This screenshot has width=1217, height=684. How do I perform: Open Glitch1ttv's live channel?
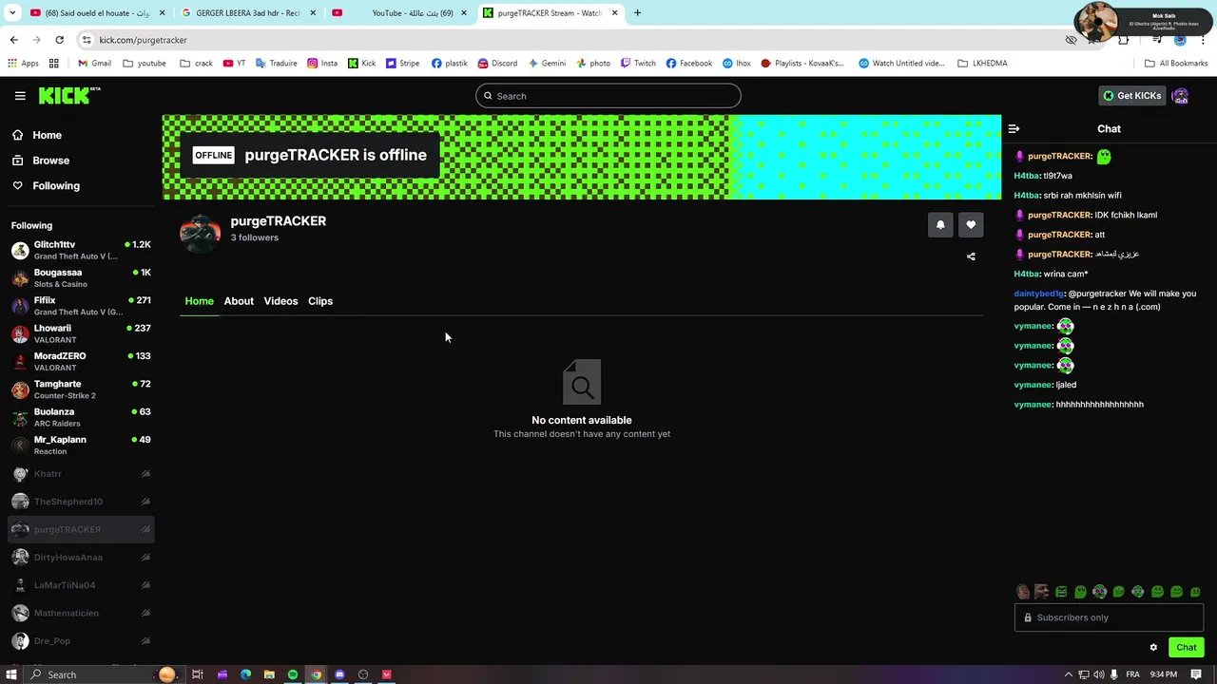tap(81, 250)
